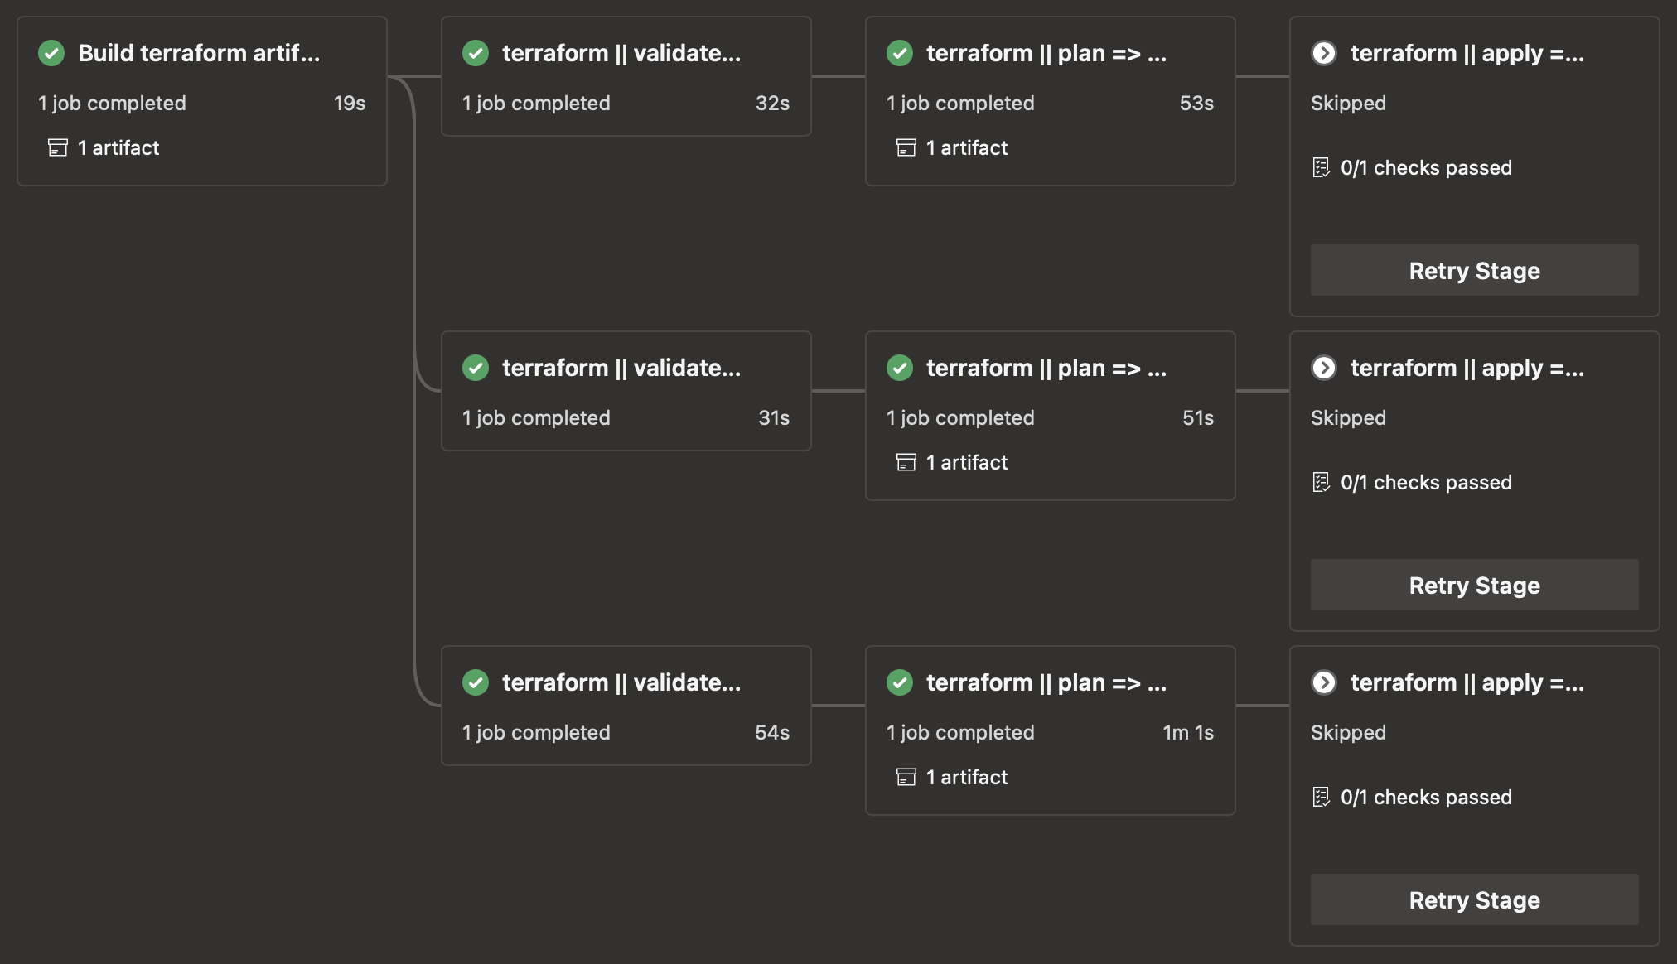Retry the top terraform apply stage
The height and width of the screenshot is (964, 1677).
pos(1474,271)
